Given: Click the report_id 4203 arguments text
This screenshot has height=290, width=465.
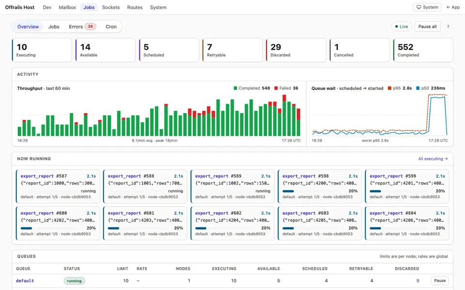Looking at the screenshot, I should pos(145,220).
